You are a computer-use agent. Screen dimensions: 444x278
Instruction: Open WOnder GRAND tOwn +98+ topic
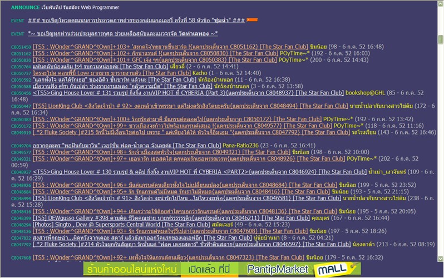[161, 152]
